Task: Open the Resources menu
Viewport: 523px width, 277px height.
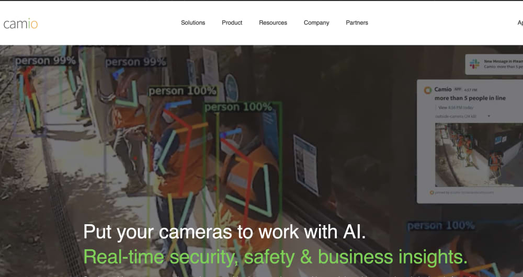Action: click(x=273, y=22)
